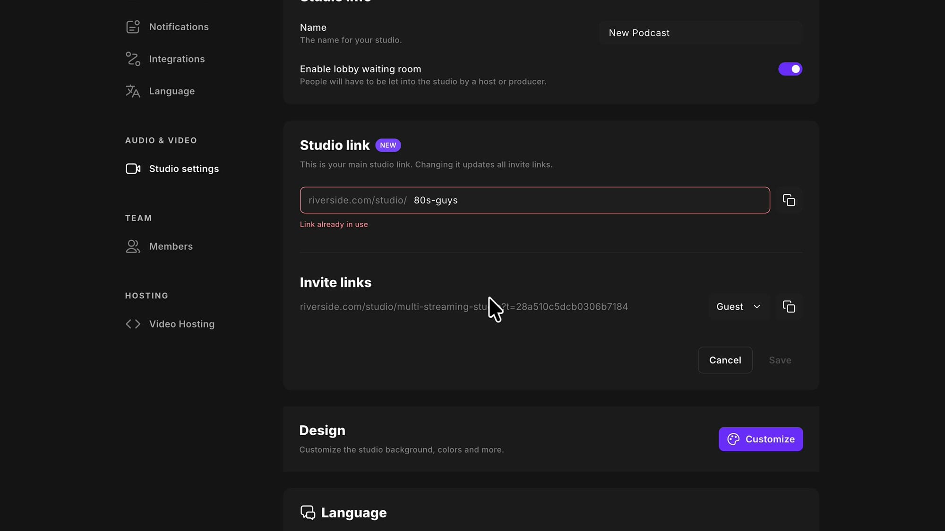Image resolution: width=945 pixels, height=531 pixels.
Task: Toggle the lobby waiting room switch
Action: 790,69
